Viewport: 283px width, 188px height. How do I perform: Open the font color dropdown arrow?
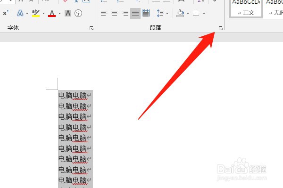(59, 13)
